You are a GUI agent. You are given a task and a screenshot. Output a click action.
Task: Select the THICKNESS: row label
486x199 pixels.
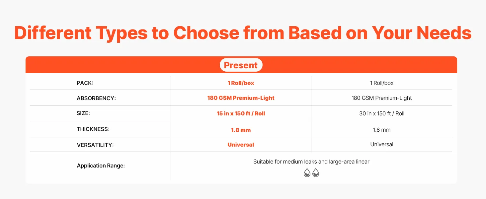tap(93, 129)
